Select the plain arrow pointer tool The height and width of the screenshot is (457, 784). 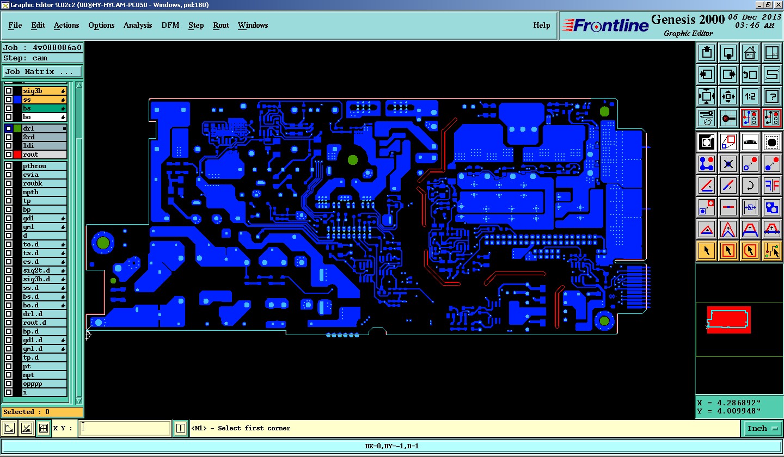(x=707, y=251)
